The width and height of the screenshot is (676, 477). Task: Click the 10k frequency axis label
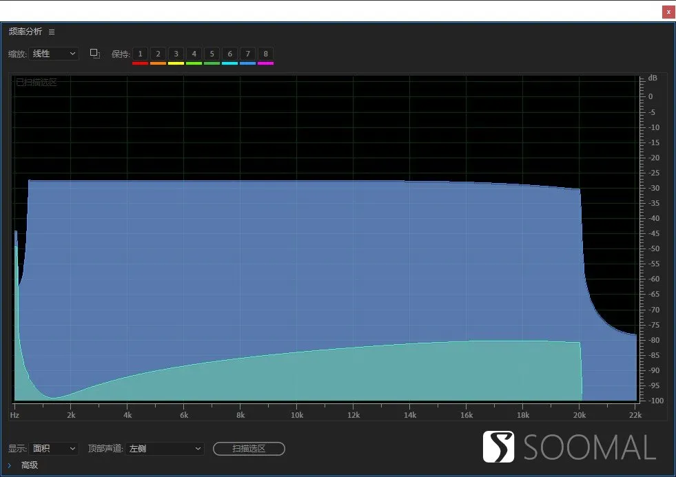296,415
